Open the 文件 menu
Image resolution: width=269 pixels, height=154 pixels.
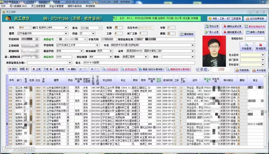[x=3, y=6]
